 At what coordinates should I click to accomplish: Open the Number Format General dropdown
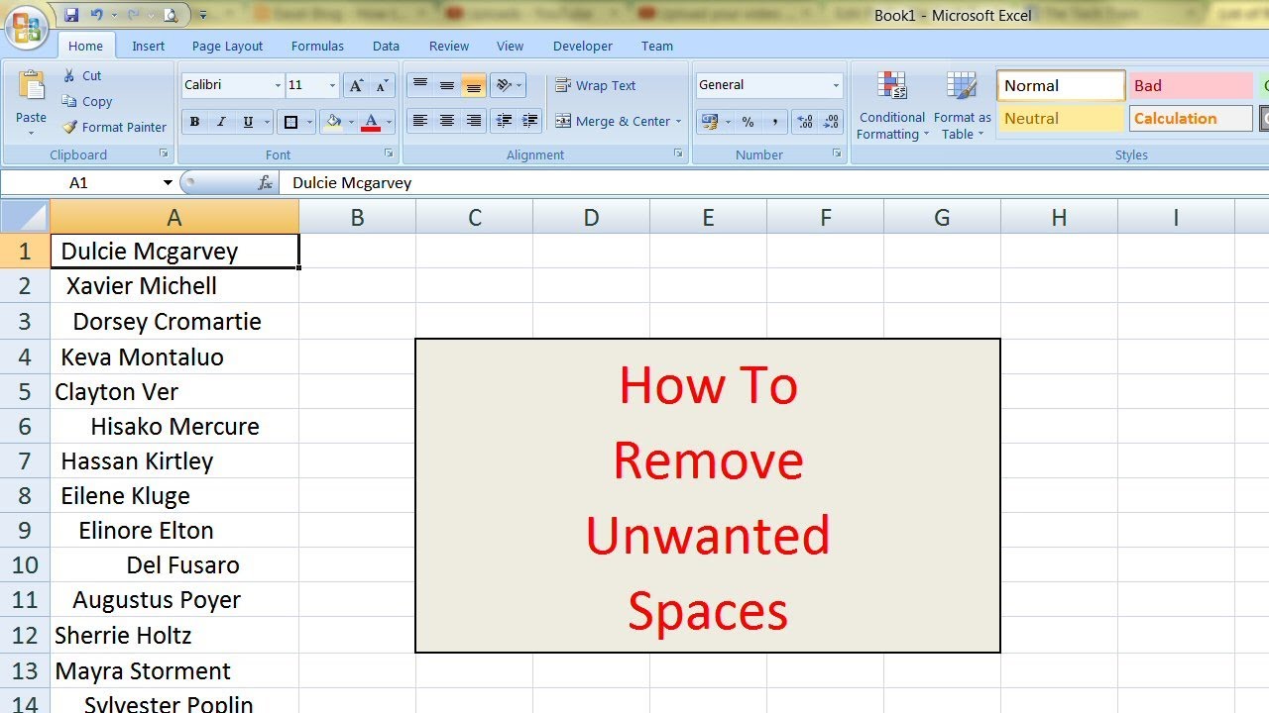pos(836,85)
